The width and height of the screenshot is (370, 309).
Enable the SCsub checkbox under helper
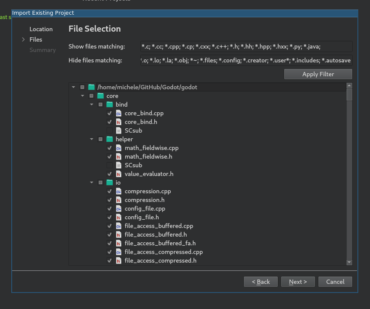(x=110, y=165)
